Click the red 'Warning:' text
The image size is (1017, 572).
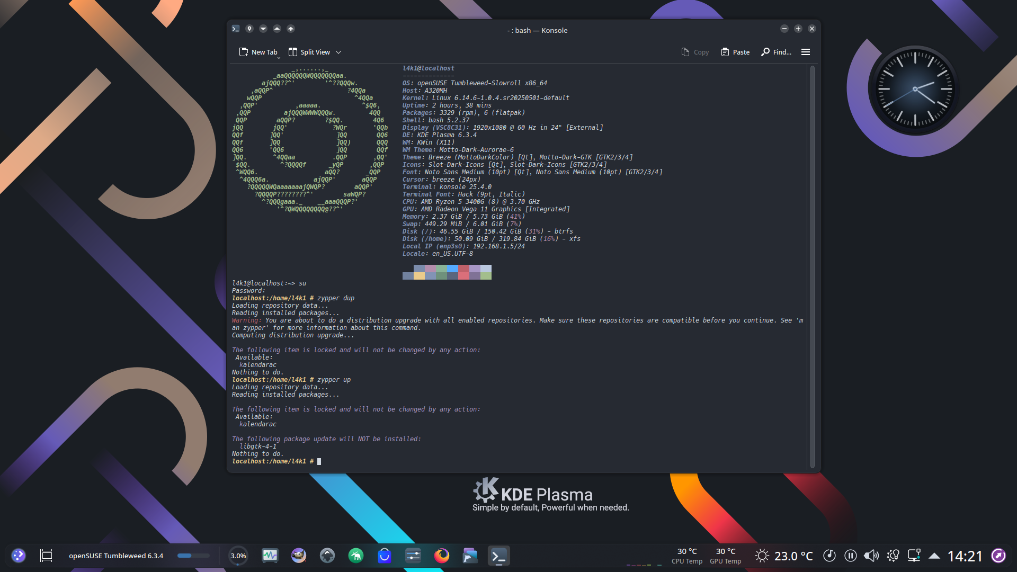tap(247, 320)
